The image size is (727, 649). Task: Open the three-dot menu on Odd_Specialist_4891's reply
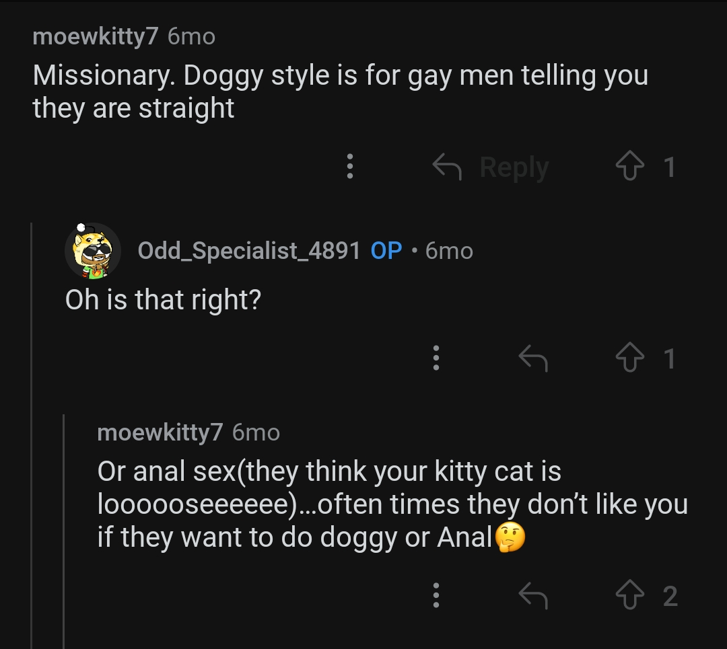click(436, 358)
